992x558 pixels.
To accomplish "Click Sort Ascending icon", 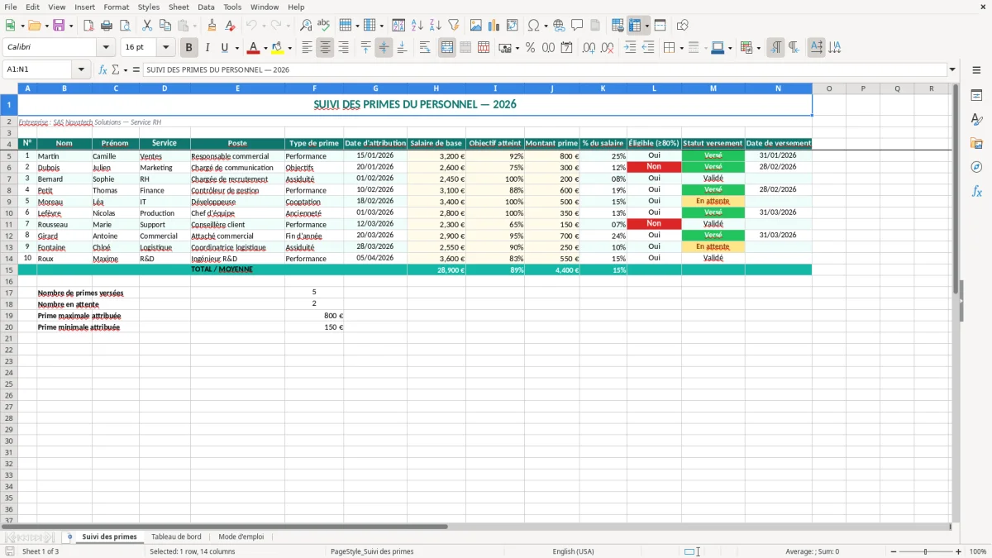I will [x=417, y=26].
